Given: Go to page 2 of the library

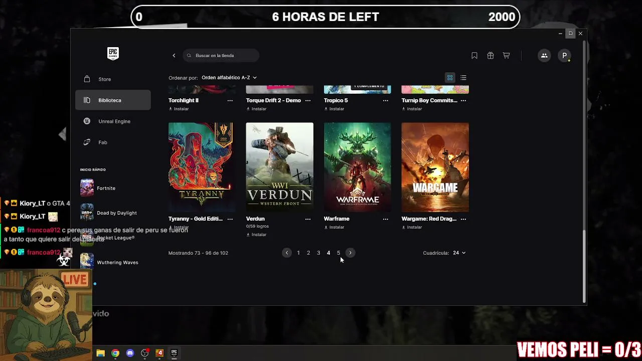Looking at the screenshot, I should coord(308,253).
